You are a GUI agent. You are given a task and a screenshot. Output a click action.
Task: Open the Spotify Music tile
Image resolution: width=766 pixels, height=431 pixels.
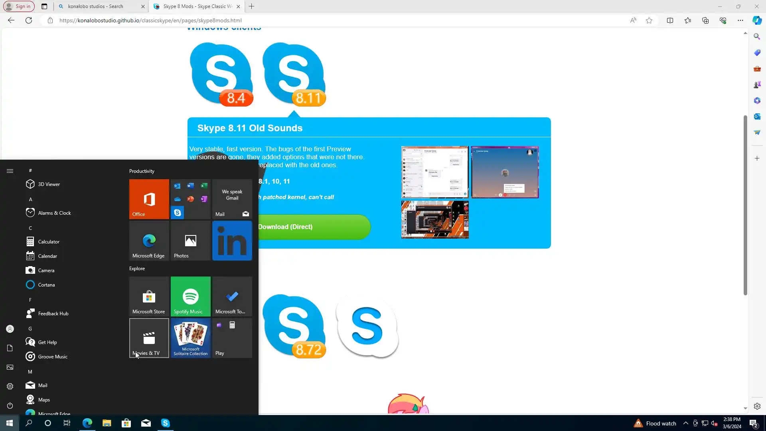[x=190, y=296]
